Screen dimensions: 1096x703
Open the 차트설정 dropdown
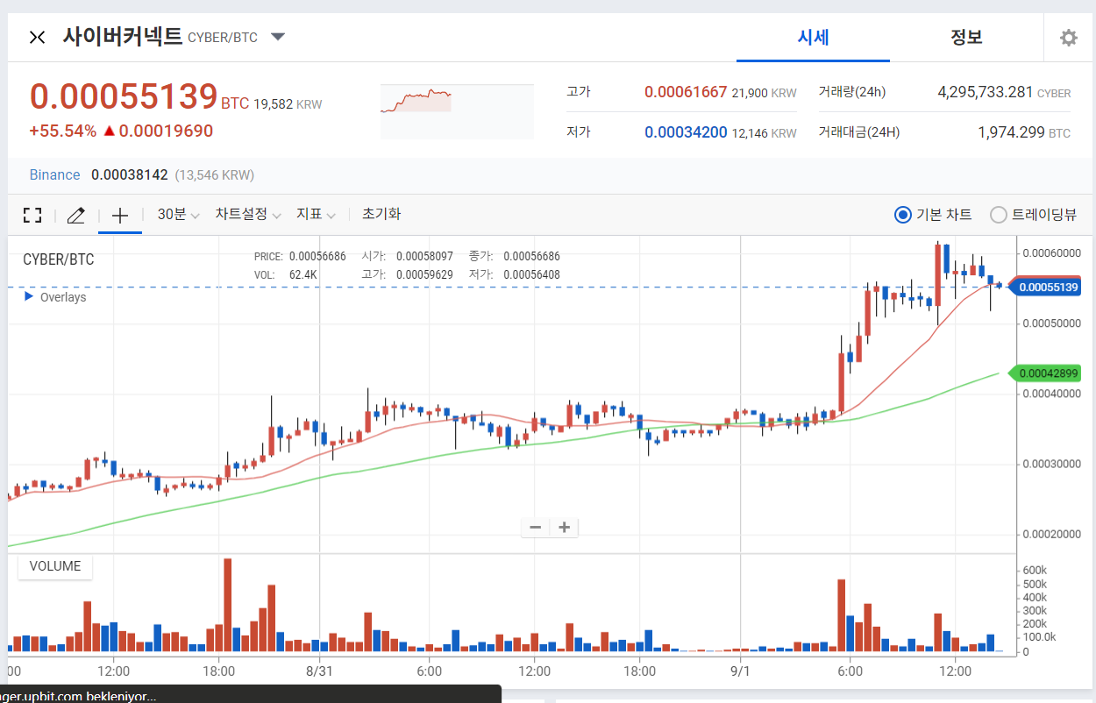point(248,215)
